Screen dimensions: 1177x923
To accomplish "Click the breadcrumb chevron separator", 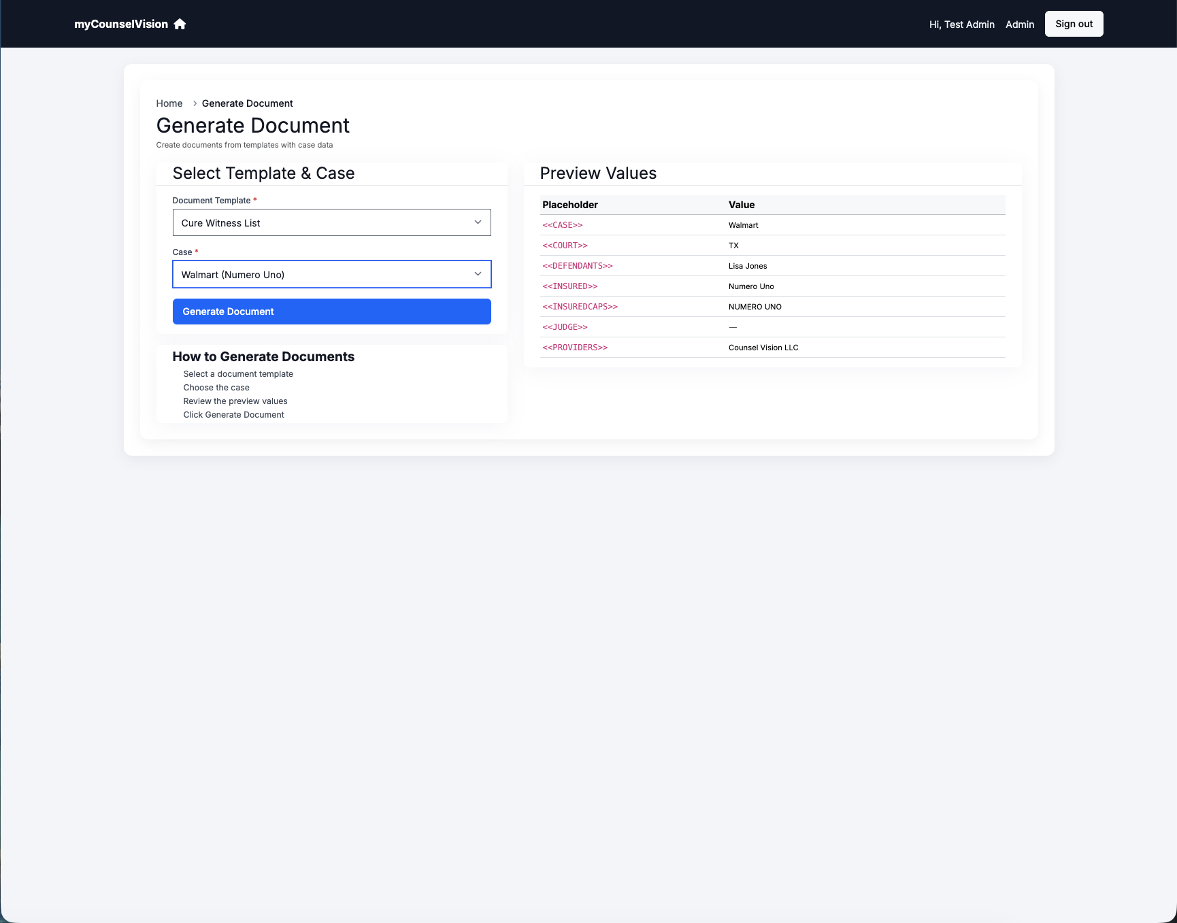I will point(195,103).
